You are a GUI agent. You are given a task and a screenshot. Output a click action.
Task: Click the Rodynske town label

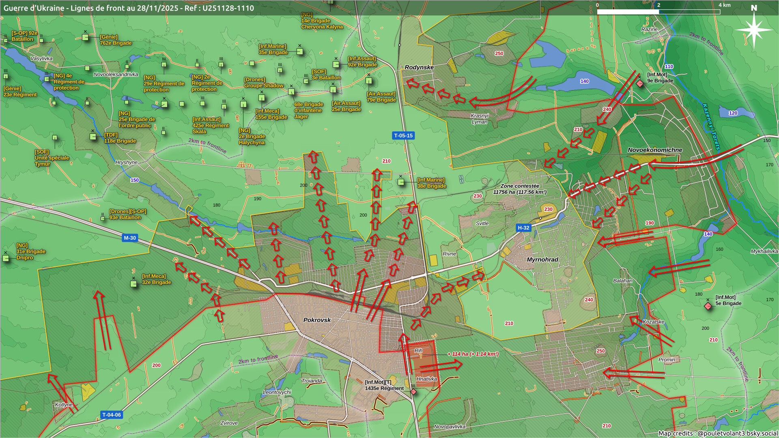click(x=419, y=67)
